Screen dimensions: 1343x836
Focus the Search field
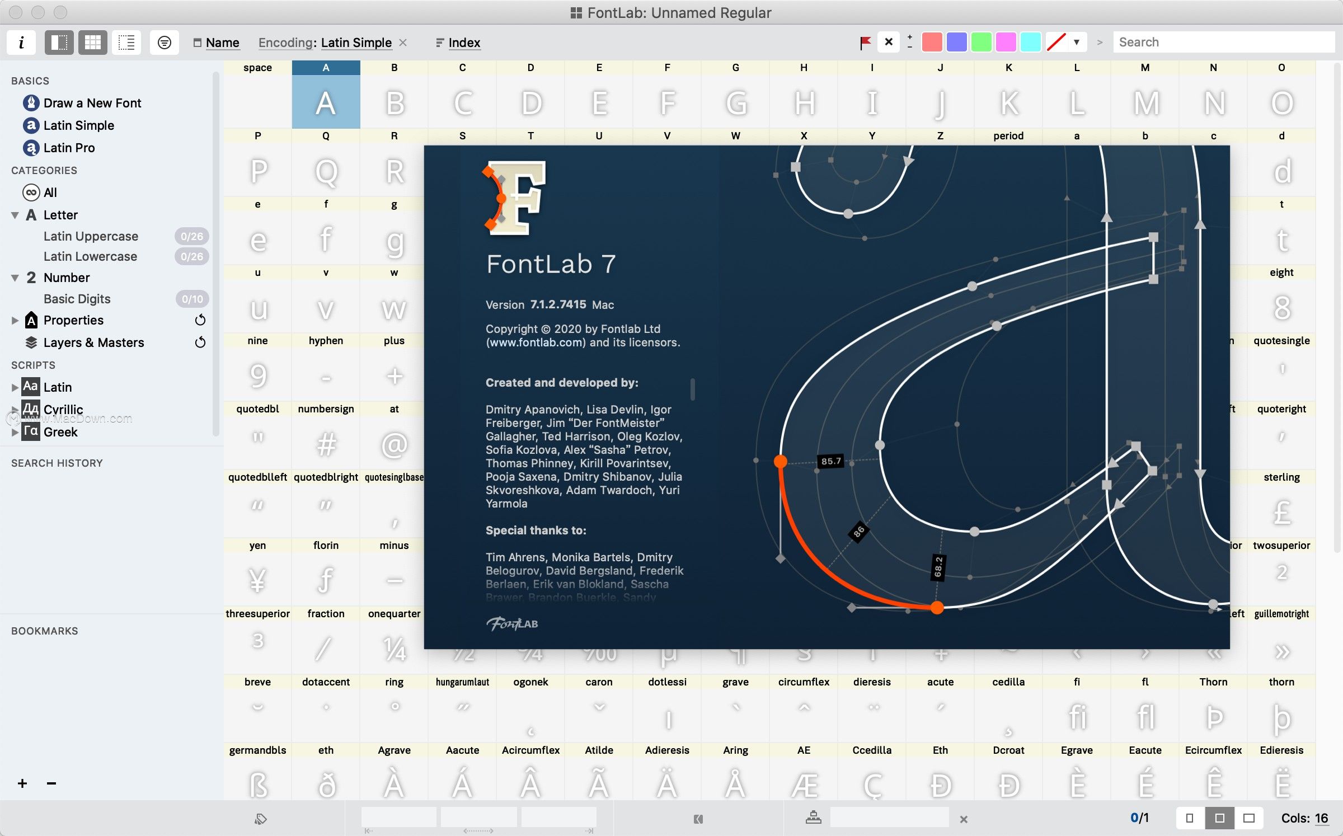coord(1224,42)
